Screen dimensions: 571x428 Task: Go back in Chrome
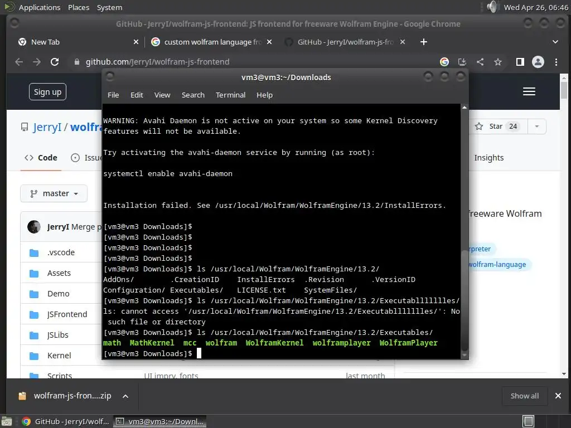[x=19, y=62]
